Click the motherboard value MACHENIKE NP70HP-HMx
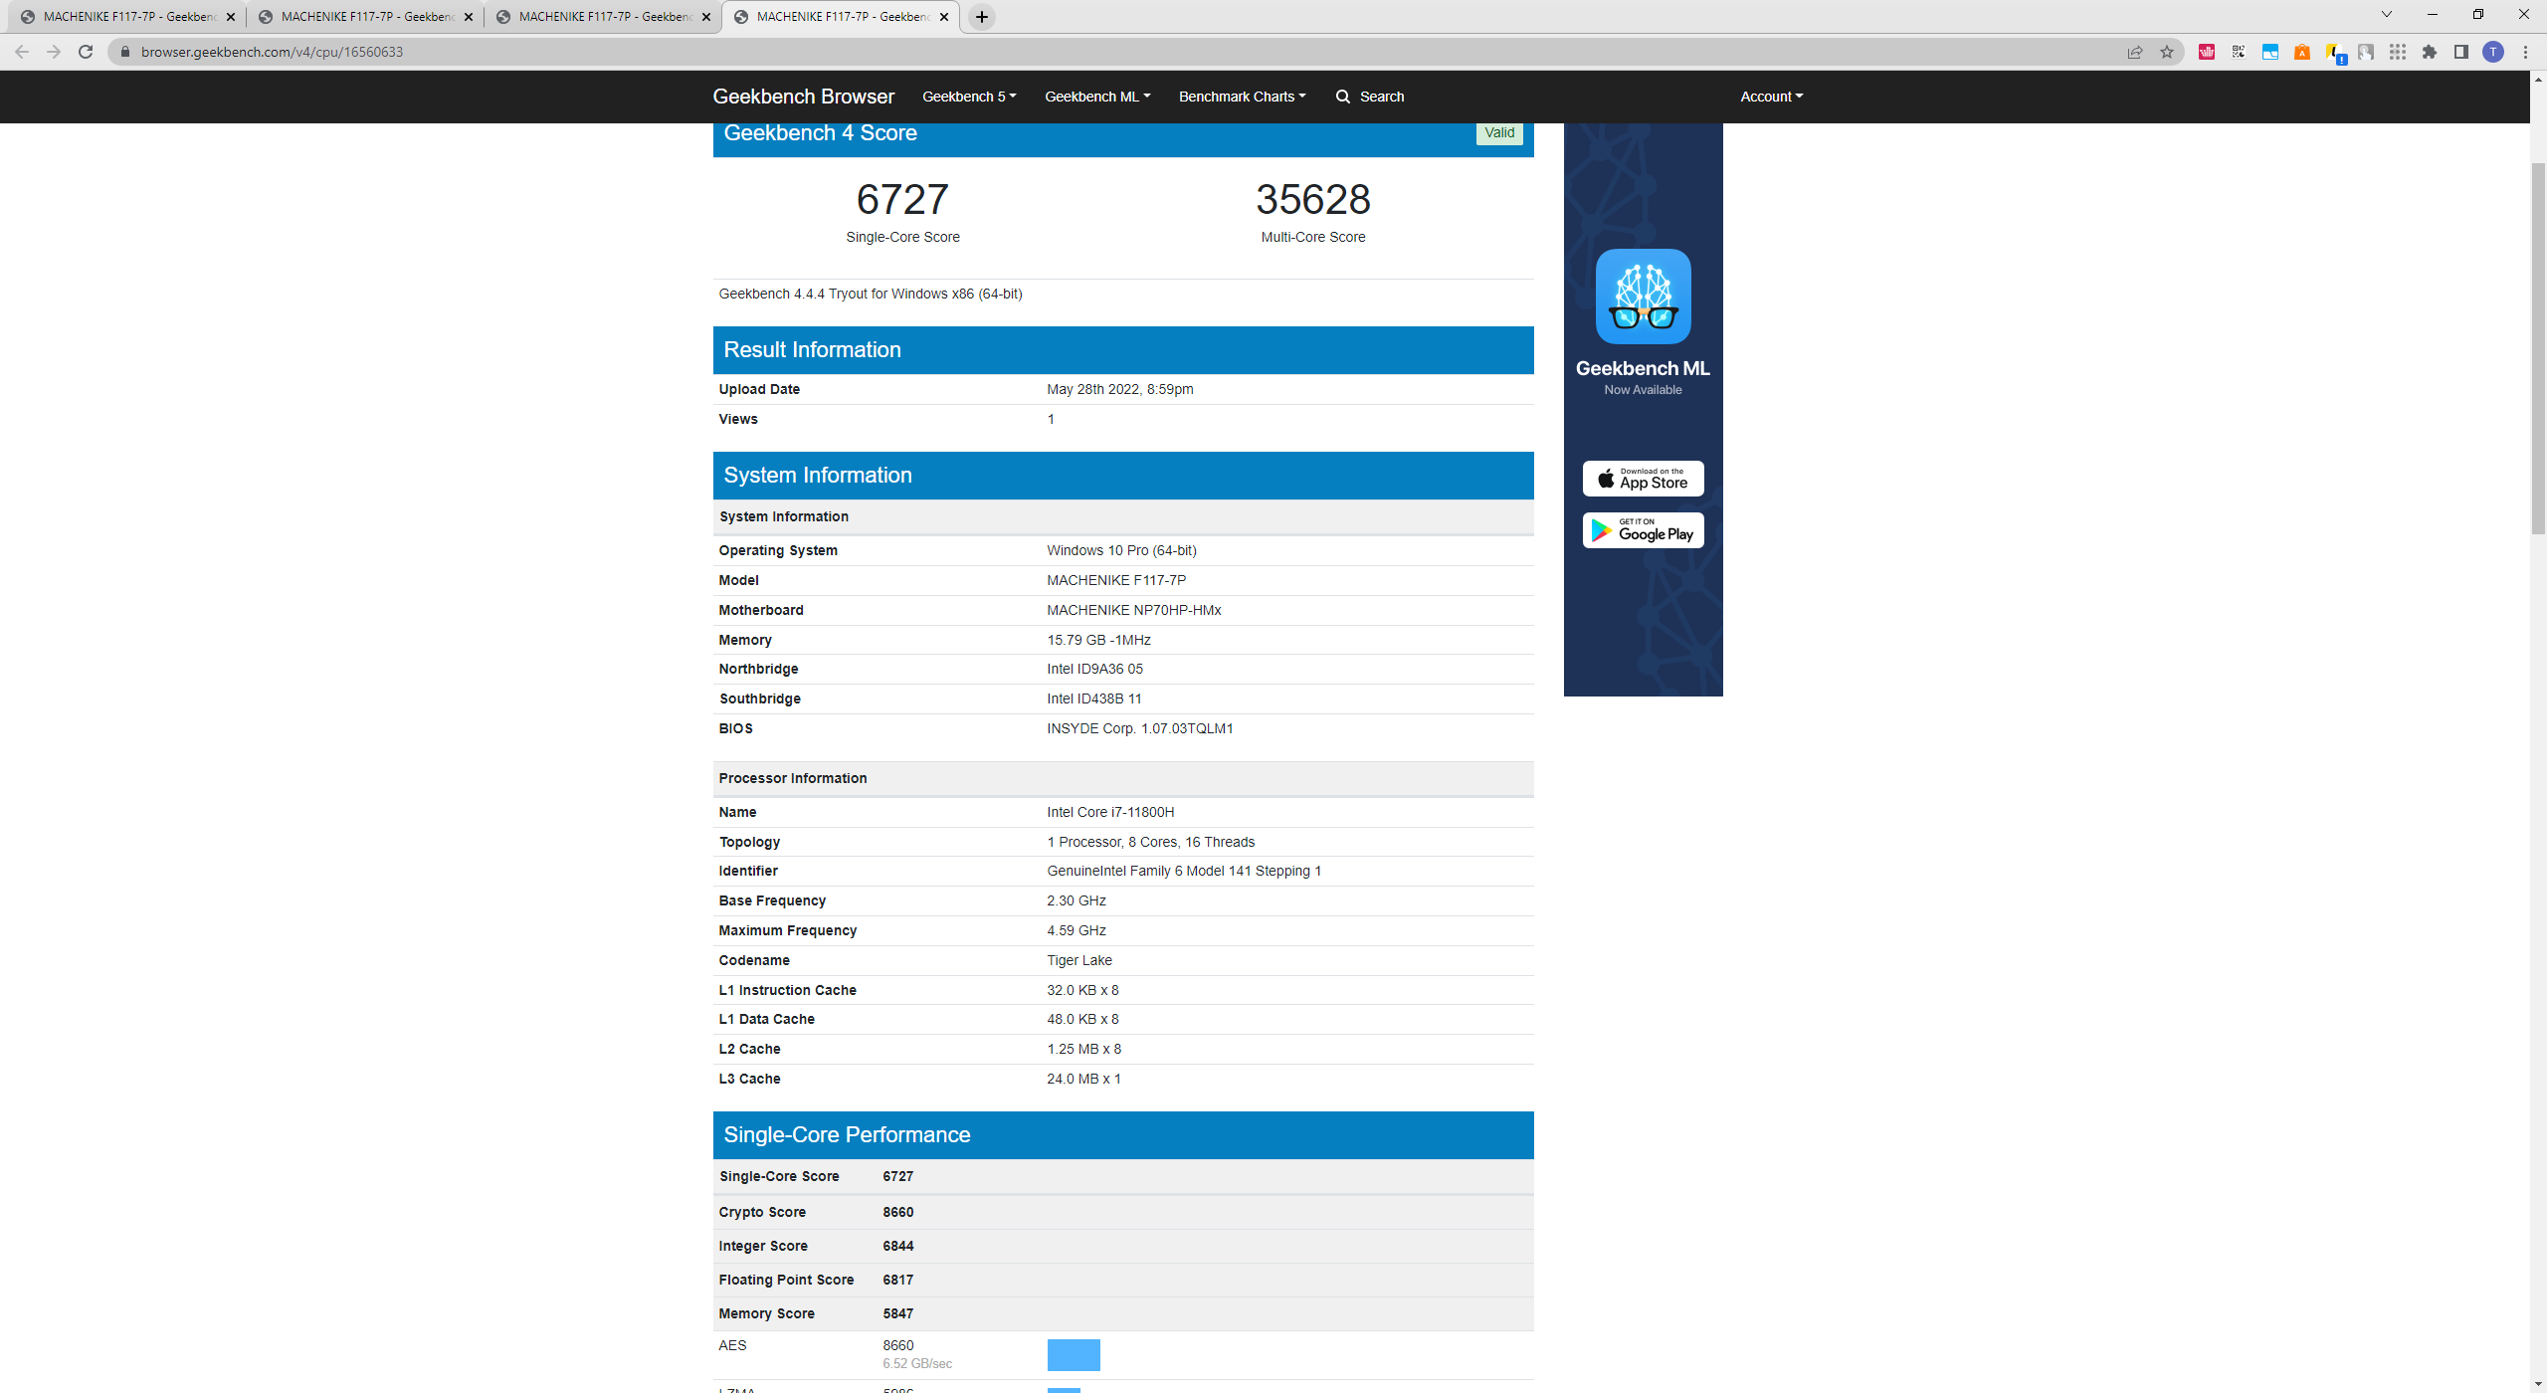2547x1393 pixels. [x=1134, y=610]
